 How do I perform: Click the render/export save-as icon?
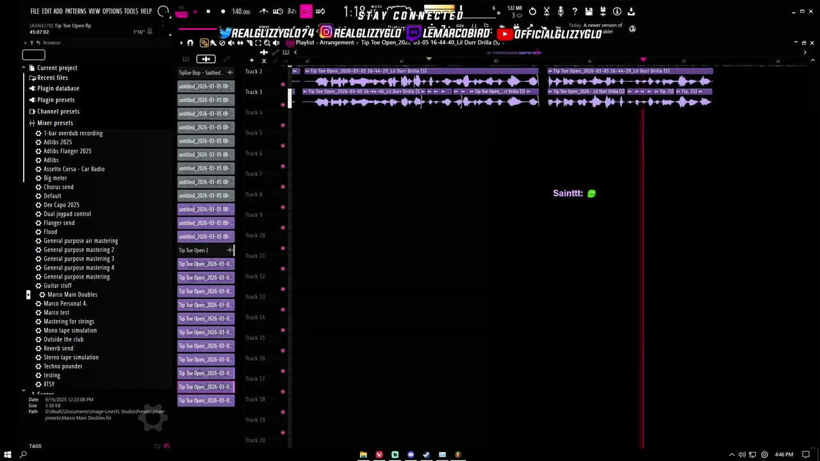coord(603,12)
